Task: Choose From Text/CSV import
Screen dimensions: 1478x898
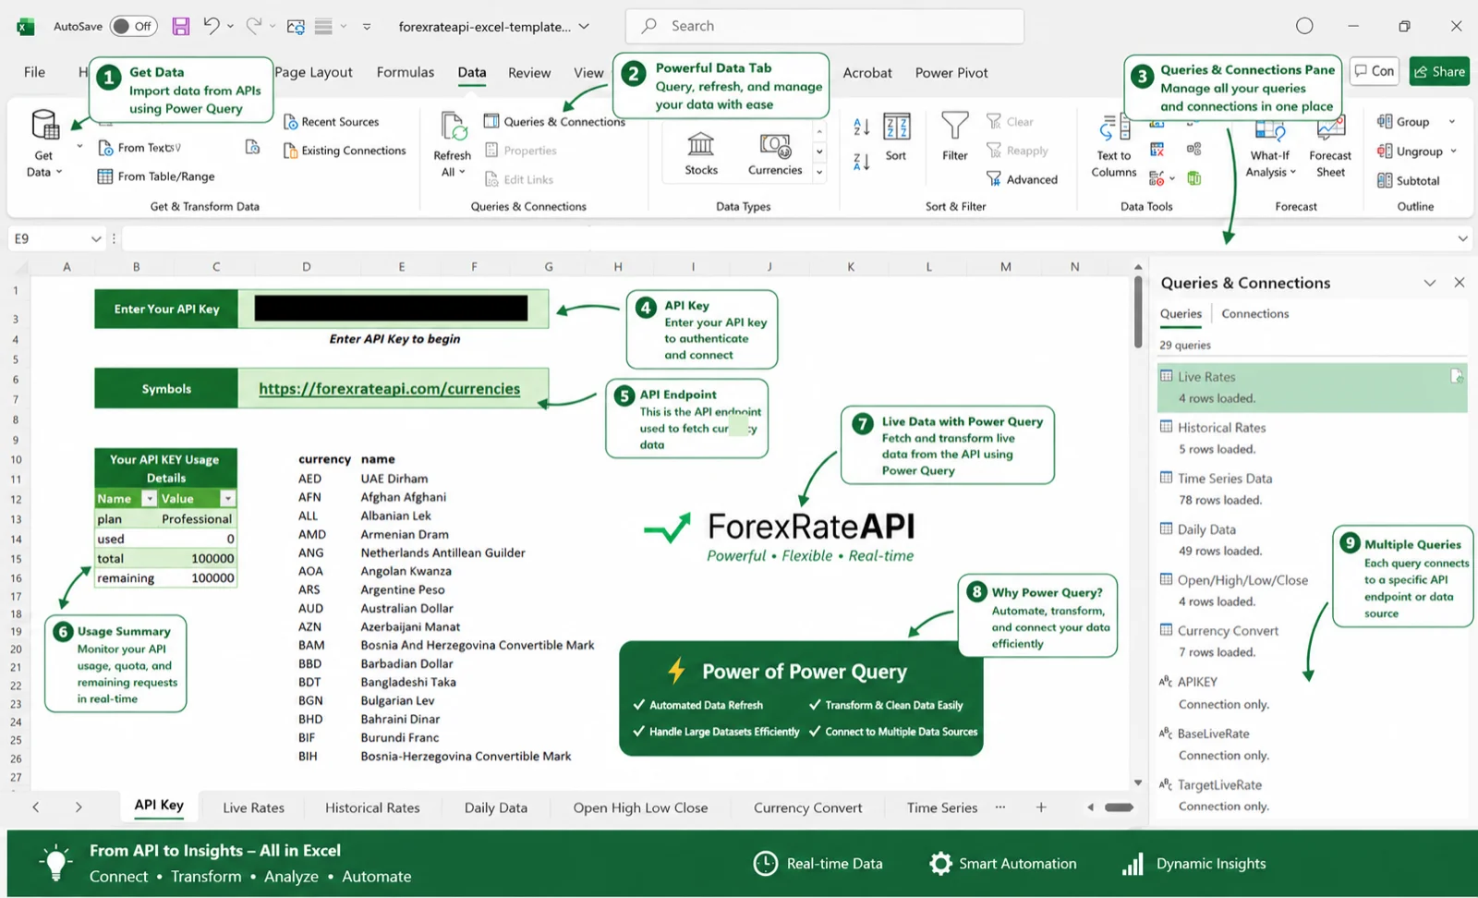Action: (x=139, y=148)
